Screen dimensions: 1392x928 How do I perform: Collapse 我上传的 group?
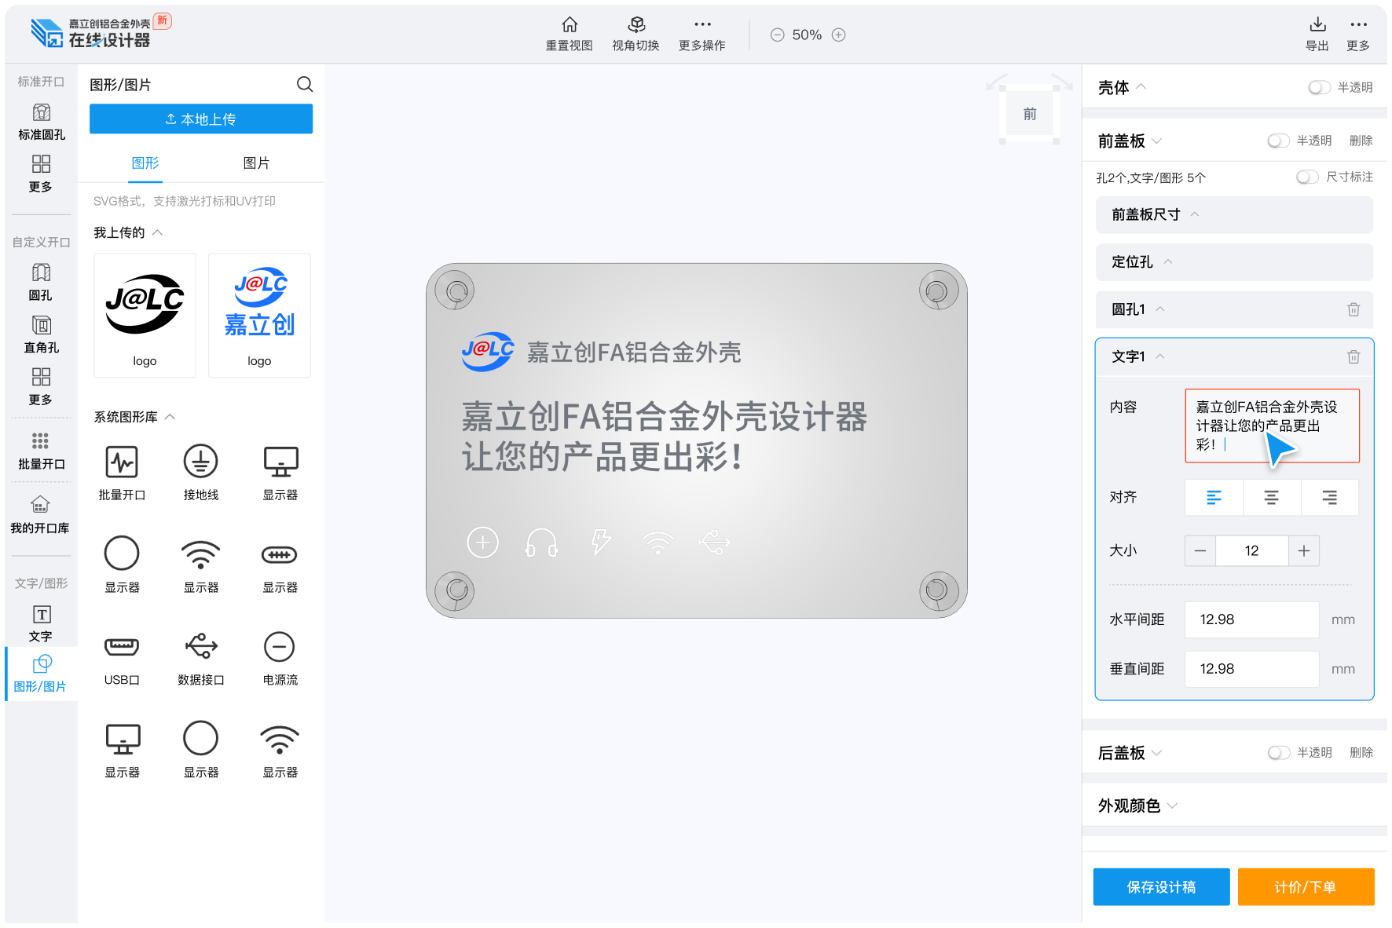point(157,232)
